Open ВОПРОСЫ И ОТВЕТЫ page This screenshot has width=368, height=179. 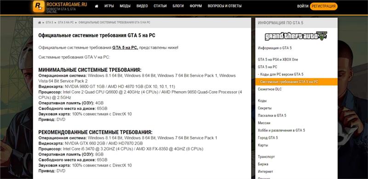(224, 6)
